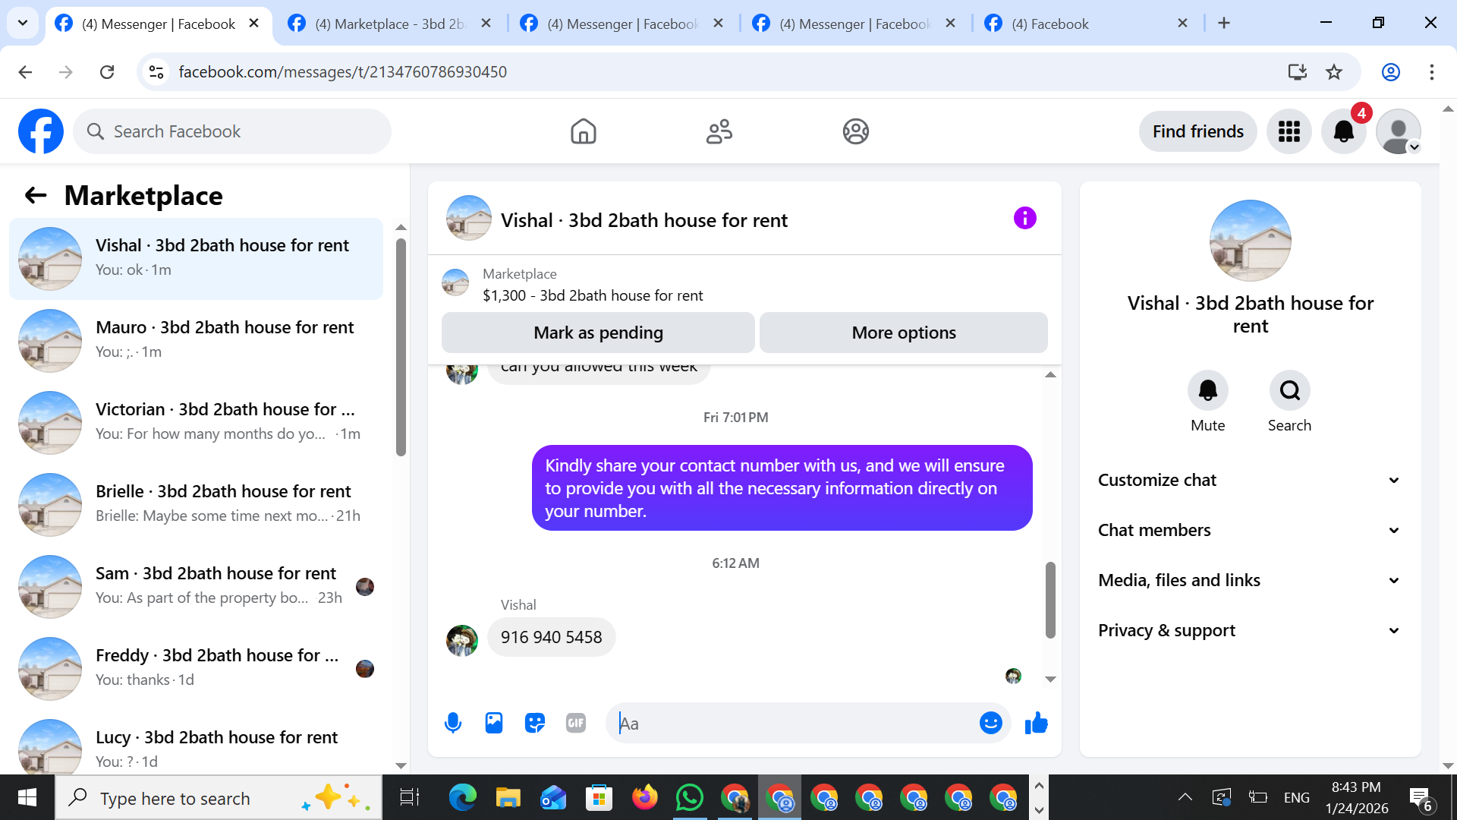Go to Facebook Home tab
The height and width of the screenshot is (820, 1457).
tap(583, 131)
